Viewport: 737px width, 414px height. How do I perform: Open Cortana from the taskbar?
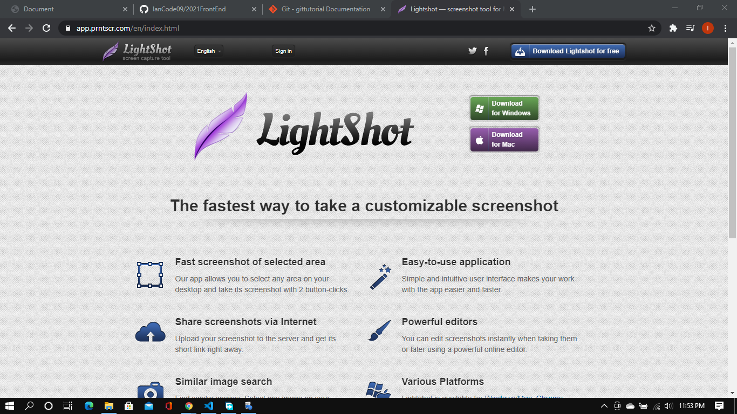point(48,406)
